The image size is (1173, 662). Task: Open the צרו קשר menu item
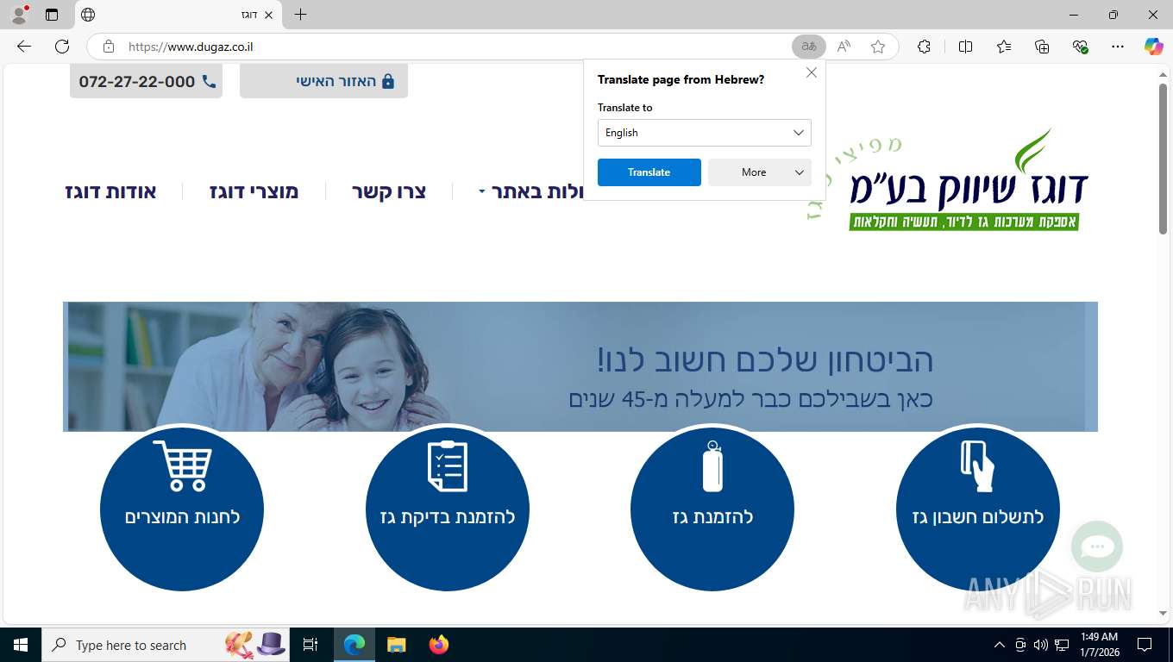pyautogui.click(x=389, y=191)
